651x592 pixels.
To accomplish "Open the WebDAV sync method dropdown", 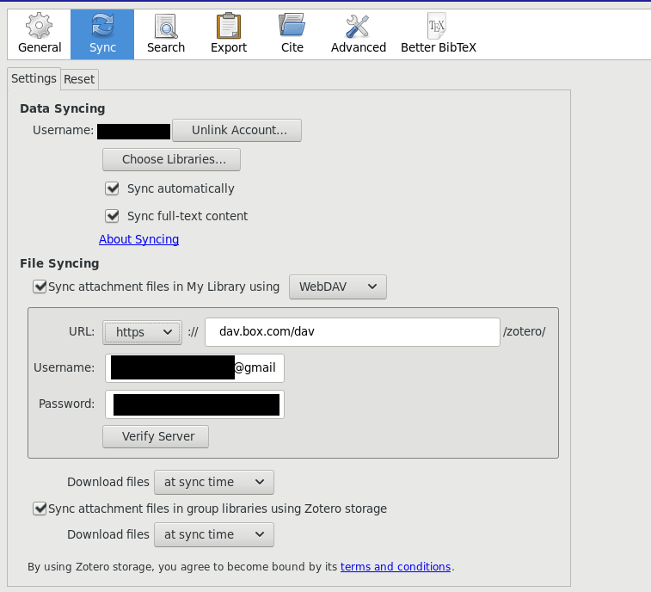I will coord(338,287).
